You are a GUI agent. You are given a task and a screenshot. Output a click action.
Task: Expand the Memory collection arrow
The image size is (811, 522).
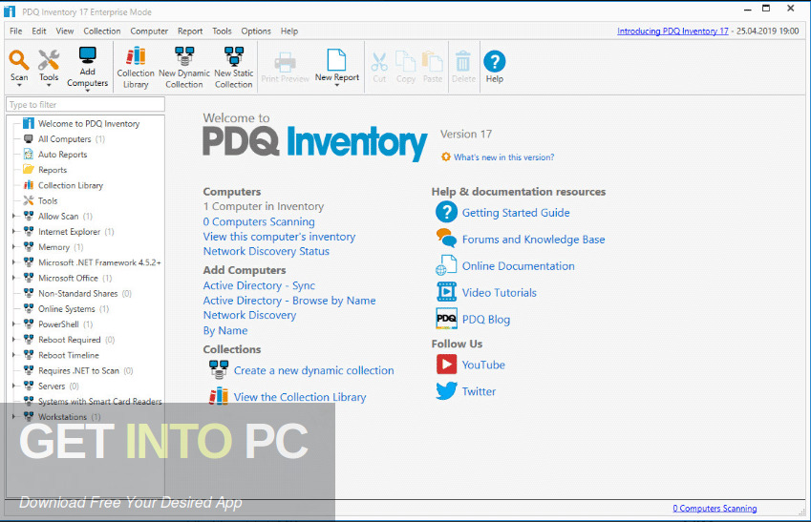[14, 247]
